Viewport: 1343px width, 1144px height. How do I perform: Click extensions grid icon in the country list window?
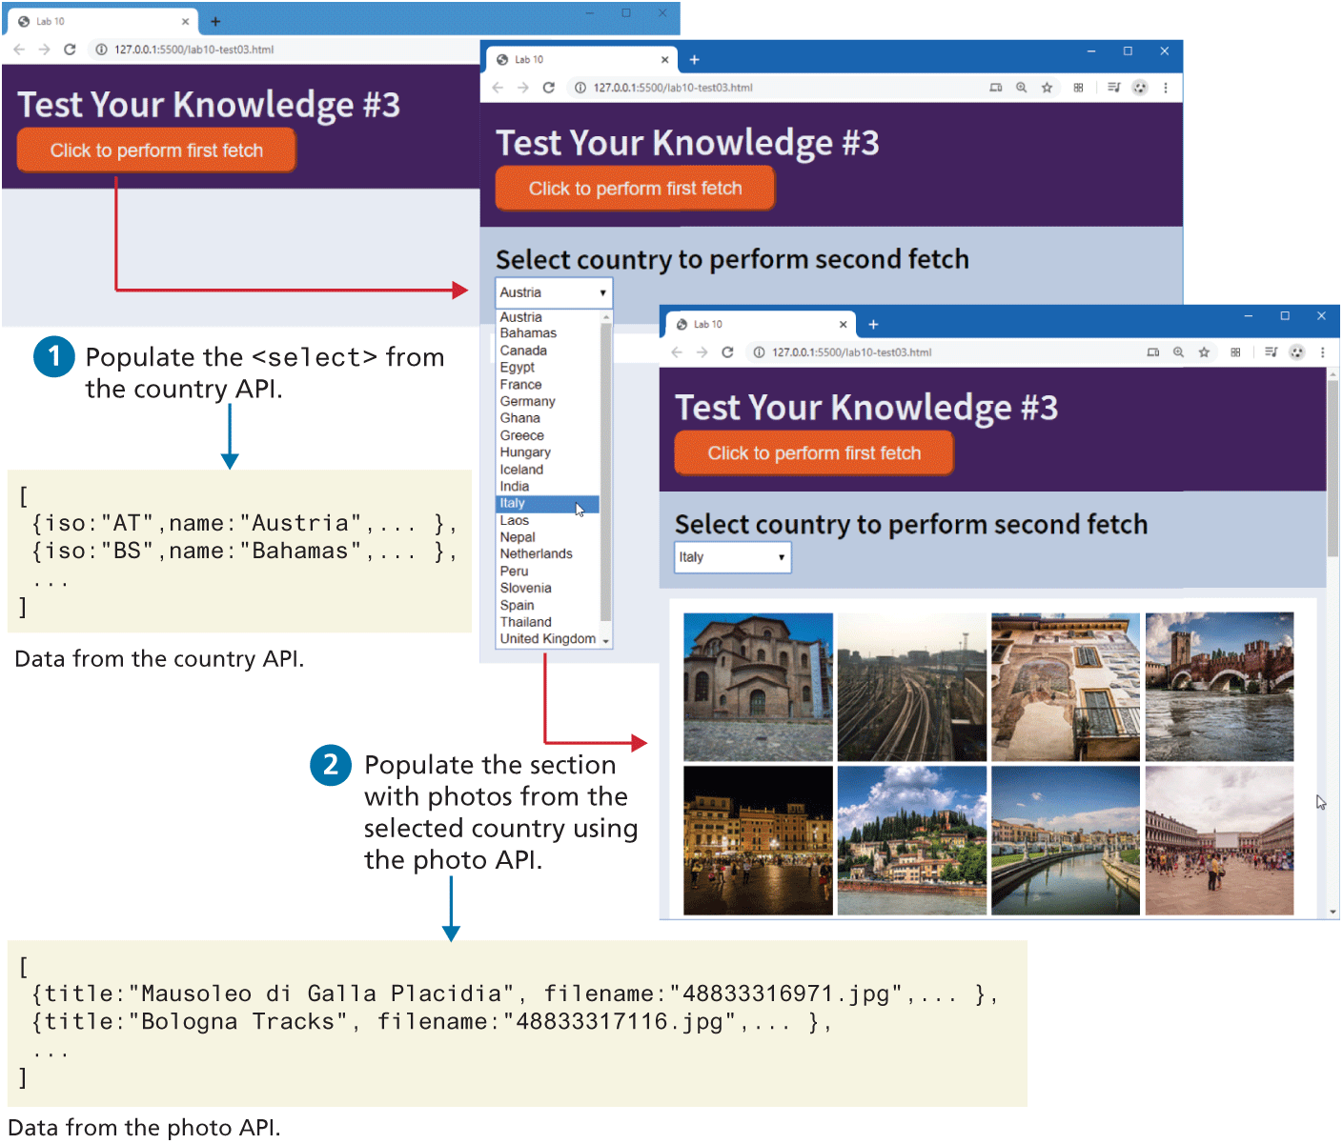pyautogui.click(x=1078, y=88)
